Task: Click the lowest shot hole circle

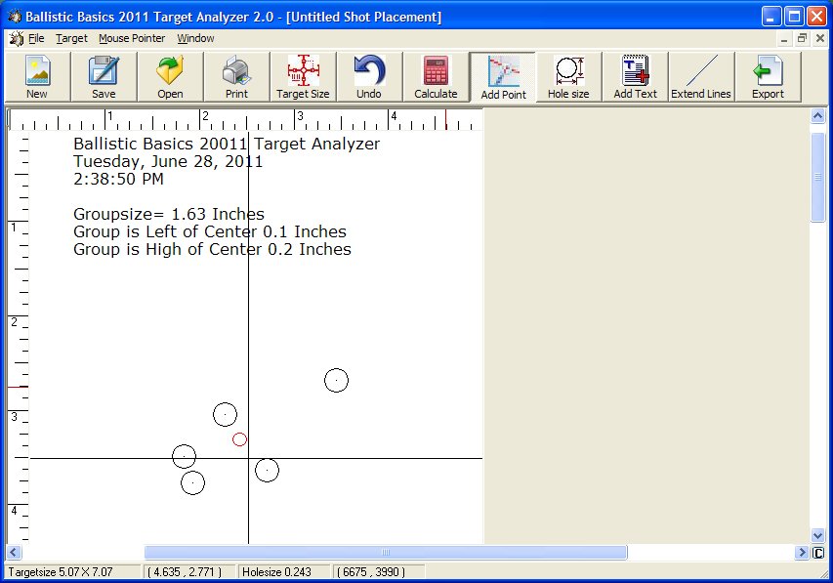Action: [192, 482]
